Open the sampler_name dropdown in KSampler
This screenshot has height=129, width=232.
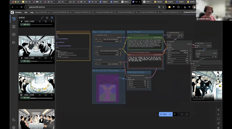click(x=179, y=58)
